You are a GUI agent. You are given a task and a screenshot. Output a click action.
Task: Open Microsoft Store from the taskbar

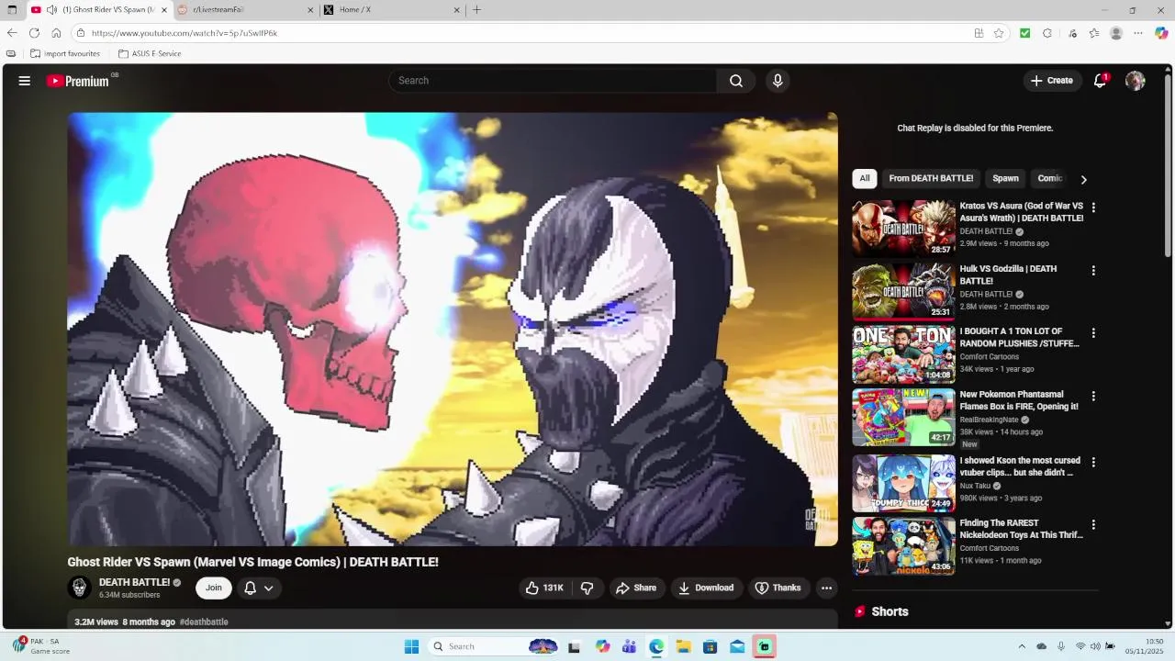[711, 646]
